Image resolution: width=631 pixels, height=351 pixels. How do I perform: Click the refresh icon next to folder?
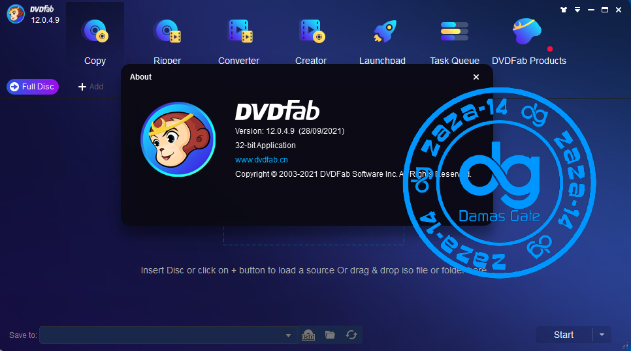(x=351, y=335)
